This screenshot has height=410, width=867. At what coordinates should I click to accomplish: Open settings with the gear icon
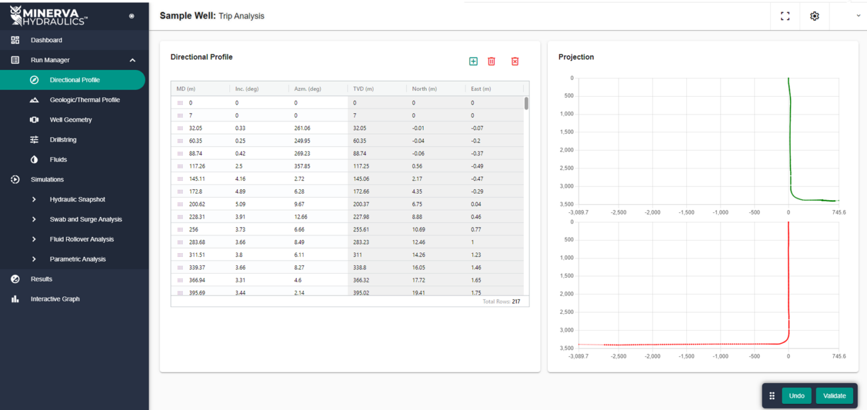815,16
